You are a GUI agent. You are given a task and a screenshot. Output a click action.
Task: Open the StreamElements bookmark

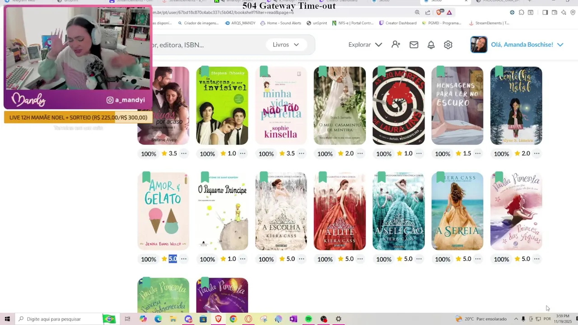pyautogui.click(x=489, y=23)
